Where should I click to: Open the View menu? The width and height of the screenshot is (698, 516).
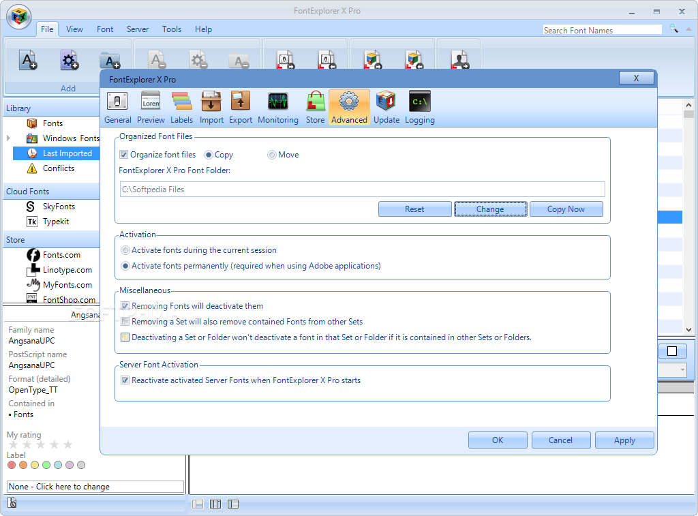tap(74, 29)
